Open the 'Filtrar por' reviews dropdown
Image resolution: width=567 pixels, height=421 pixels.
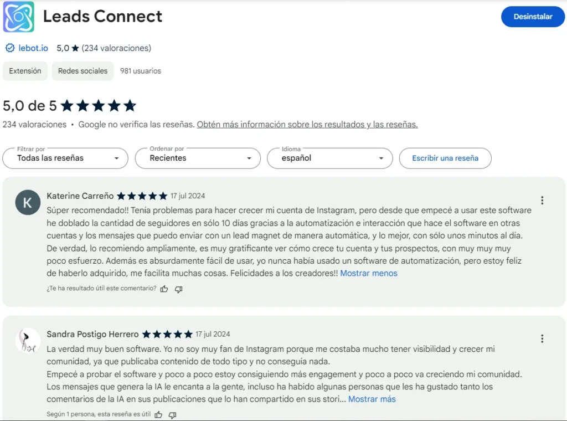click(x=65, y=158)
